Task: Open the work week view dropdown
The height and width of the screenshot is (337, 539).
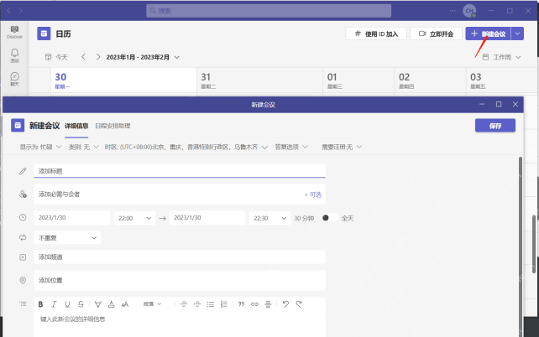Action: pos(501,57)
